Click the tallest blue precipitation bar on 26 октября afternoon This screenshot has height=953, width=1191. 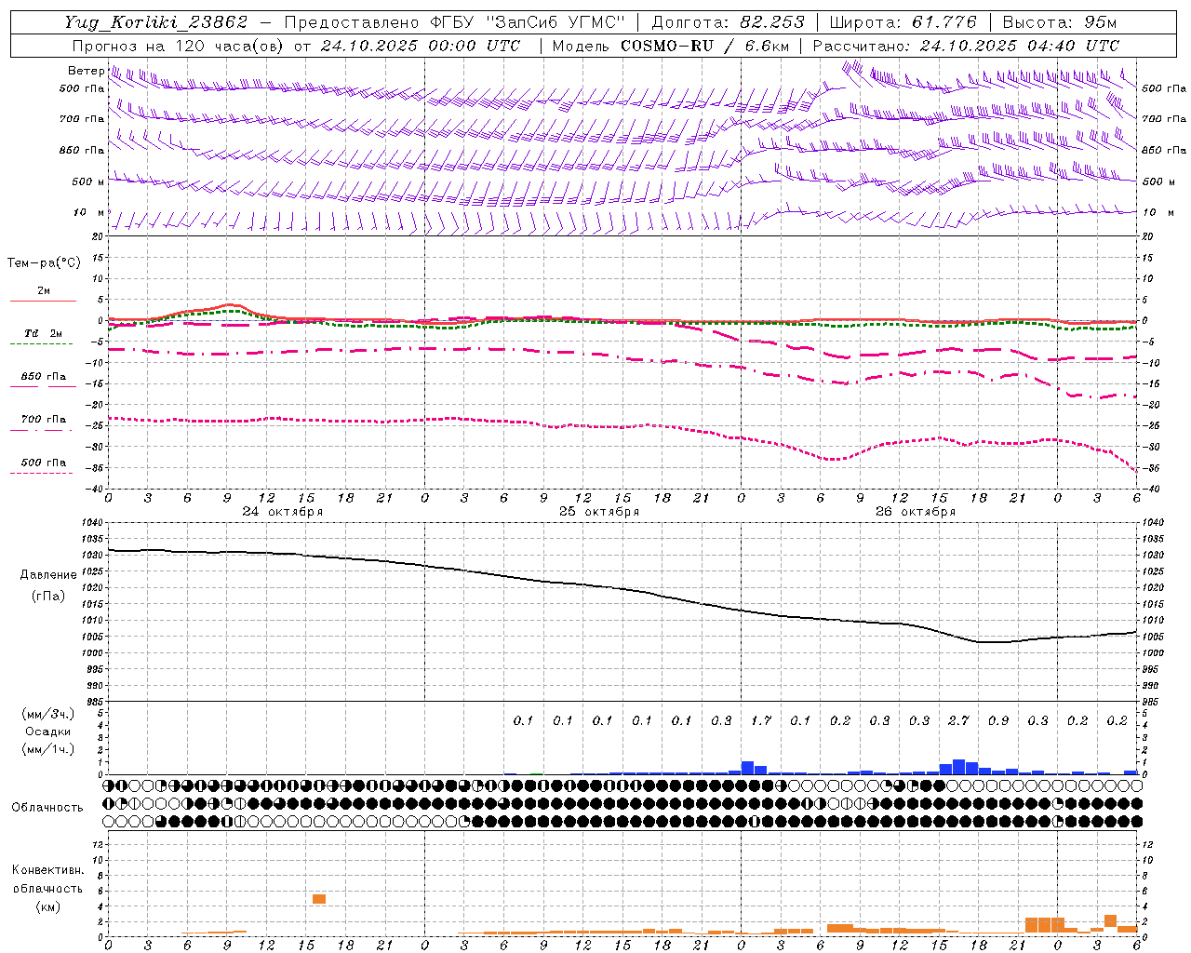(x=958, y=767)
